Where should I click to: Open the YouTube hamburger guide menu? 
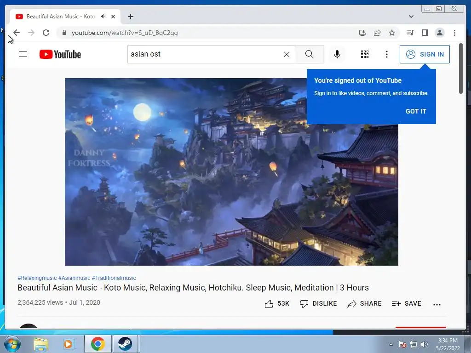[x=23, y=54]
